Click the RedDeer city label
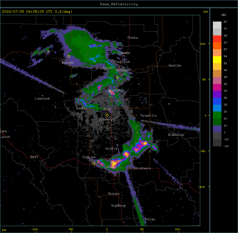Screen dimensions: 238x233 pos(122,71)
